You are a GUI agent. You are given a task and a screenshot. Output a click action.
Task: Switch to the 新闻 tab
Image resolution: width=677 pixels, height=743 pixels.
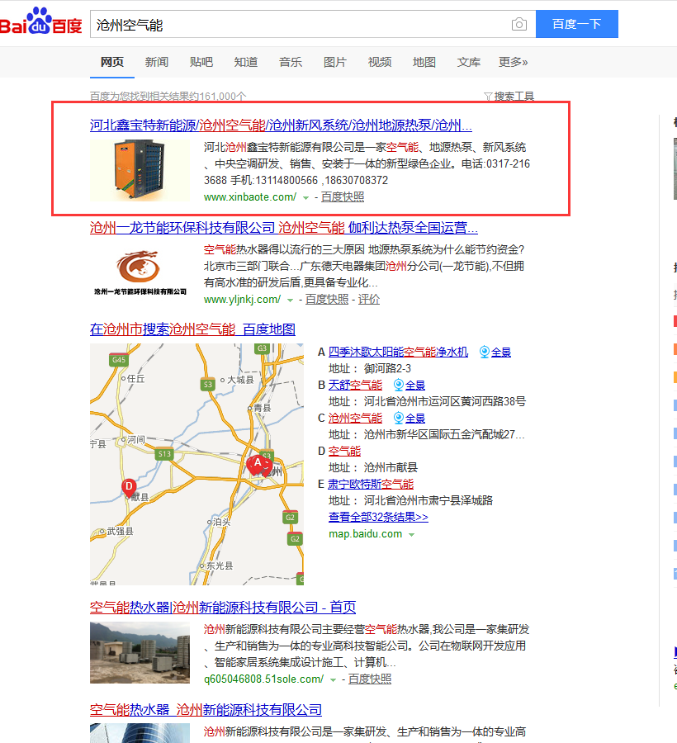coord(156,62)
